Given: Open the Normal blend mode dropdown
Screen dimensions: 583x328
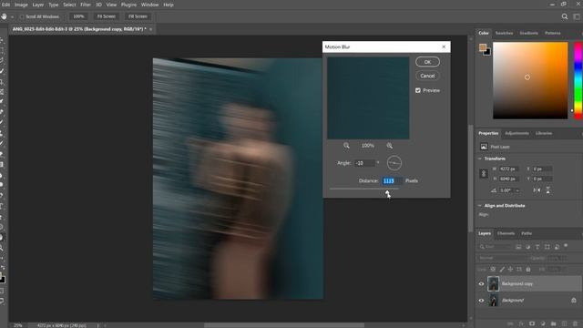Looking at the screenshot, I should pos(502,258).
